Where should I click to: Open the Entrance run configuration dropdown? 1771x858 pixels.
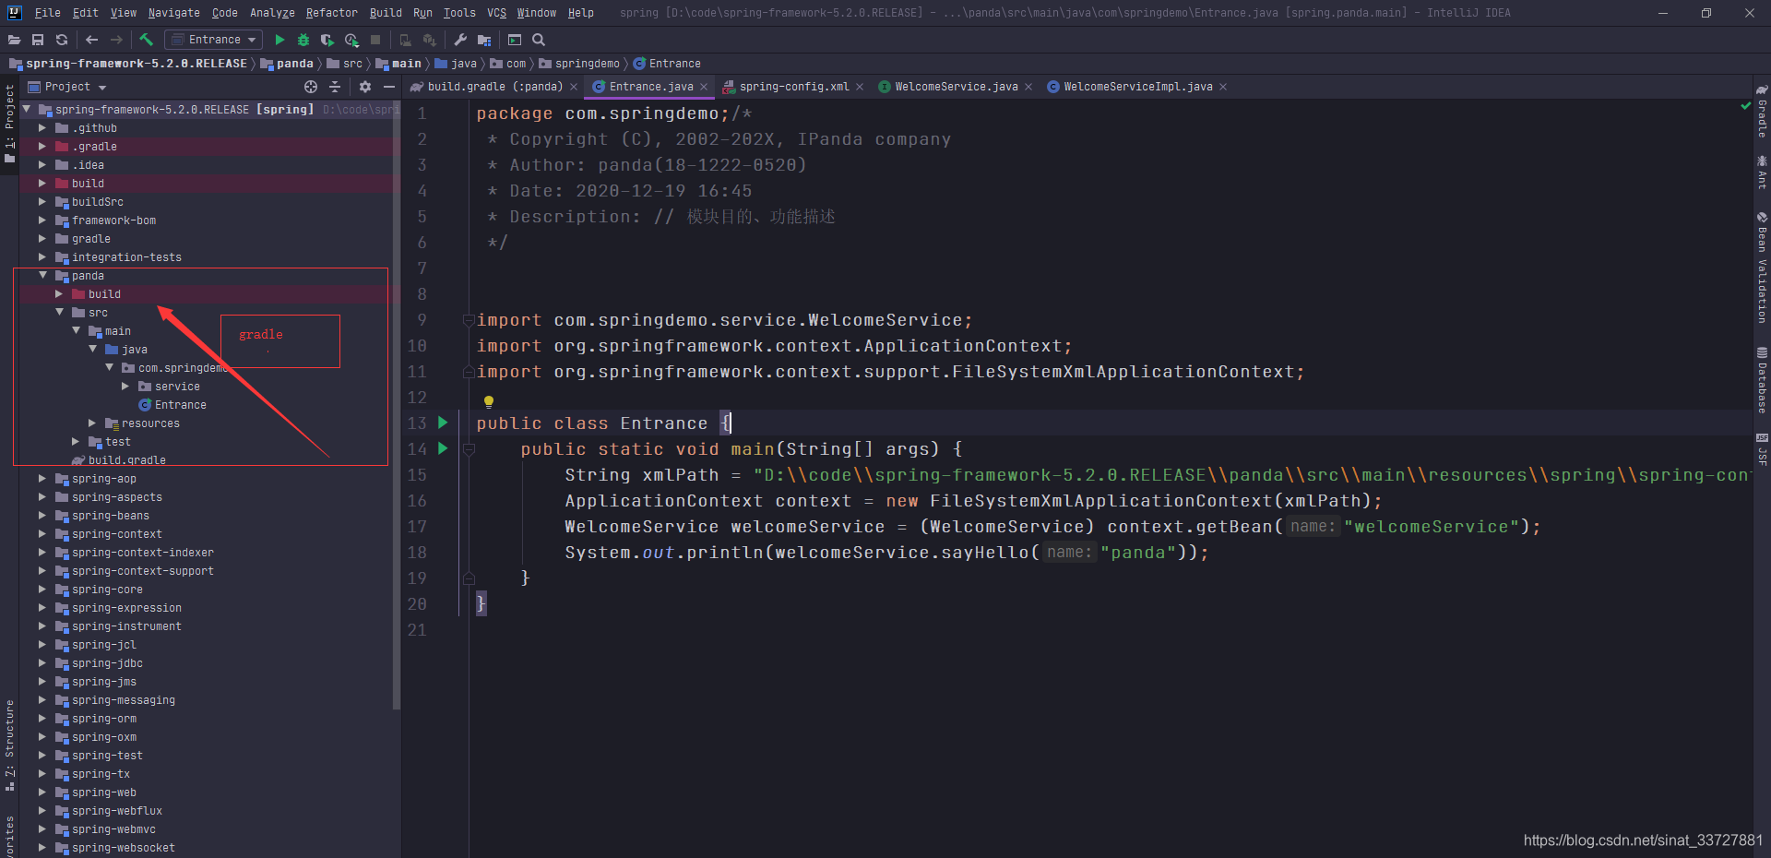(x=214, y=40)
